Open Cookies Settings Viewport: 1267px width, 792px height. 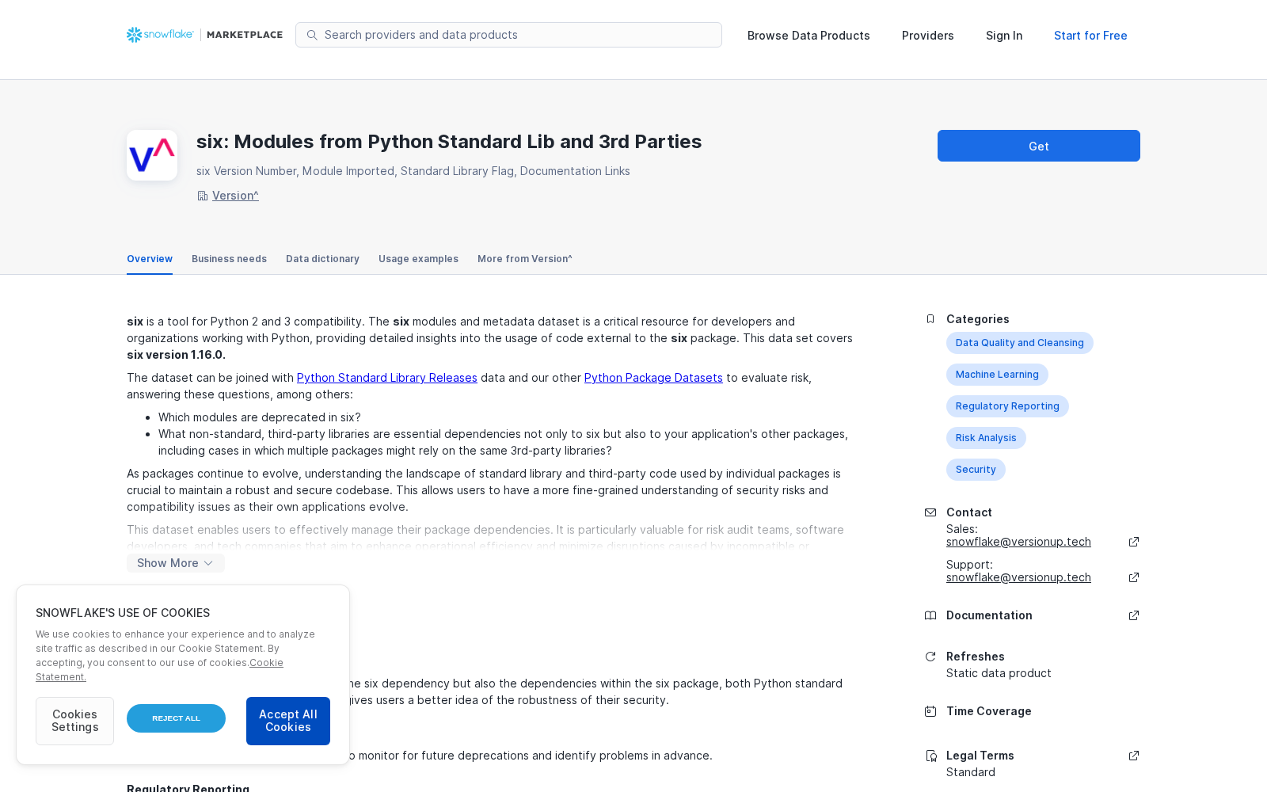(x=74, y=721)
